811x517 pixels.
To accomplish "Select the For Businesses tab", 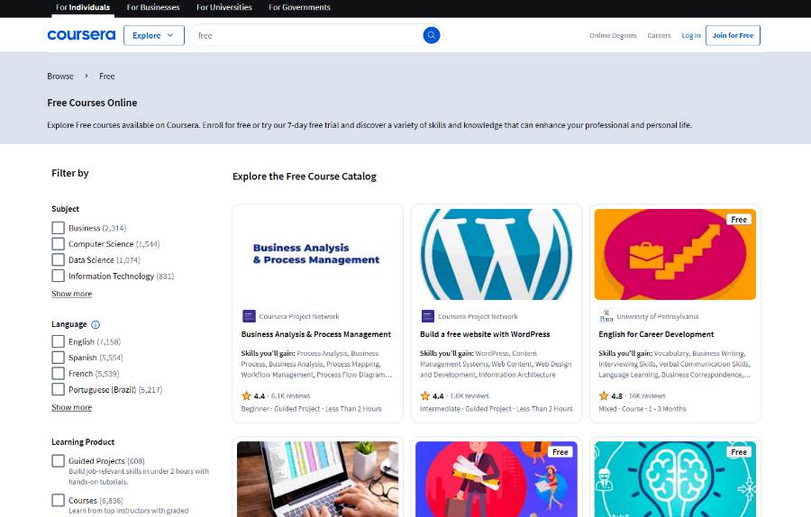I will click(153, 7).
